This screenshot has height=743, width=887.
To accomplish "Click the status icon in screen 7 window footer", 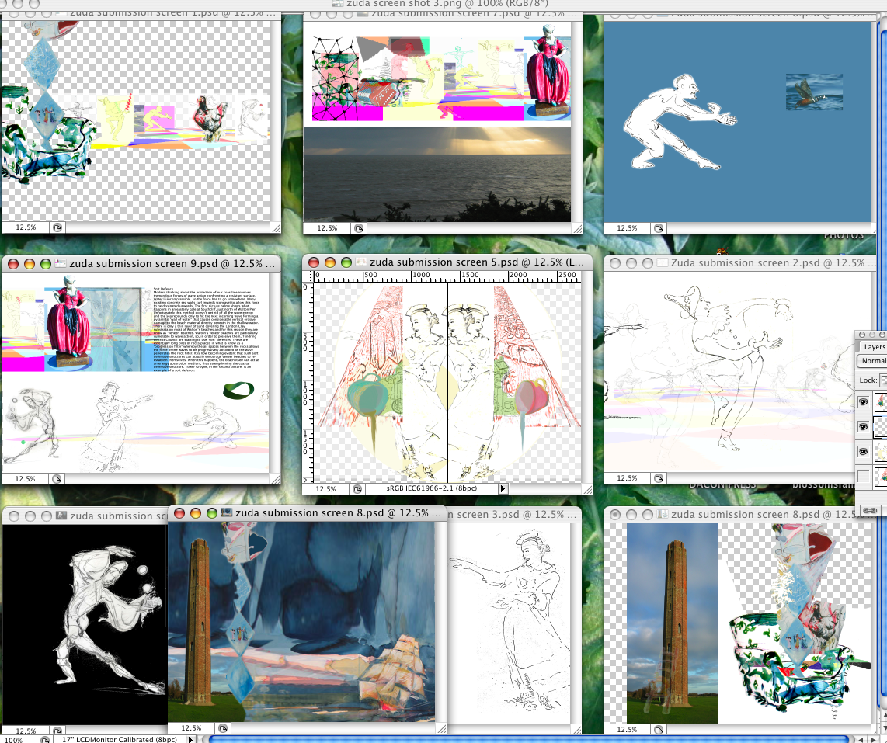I will (x=358, y=228).
